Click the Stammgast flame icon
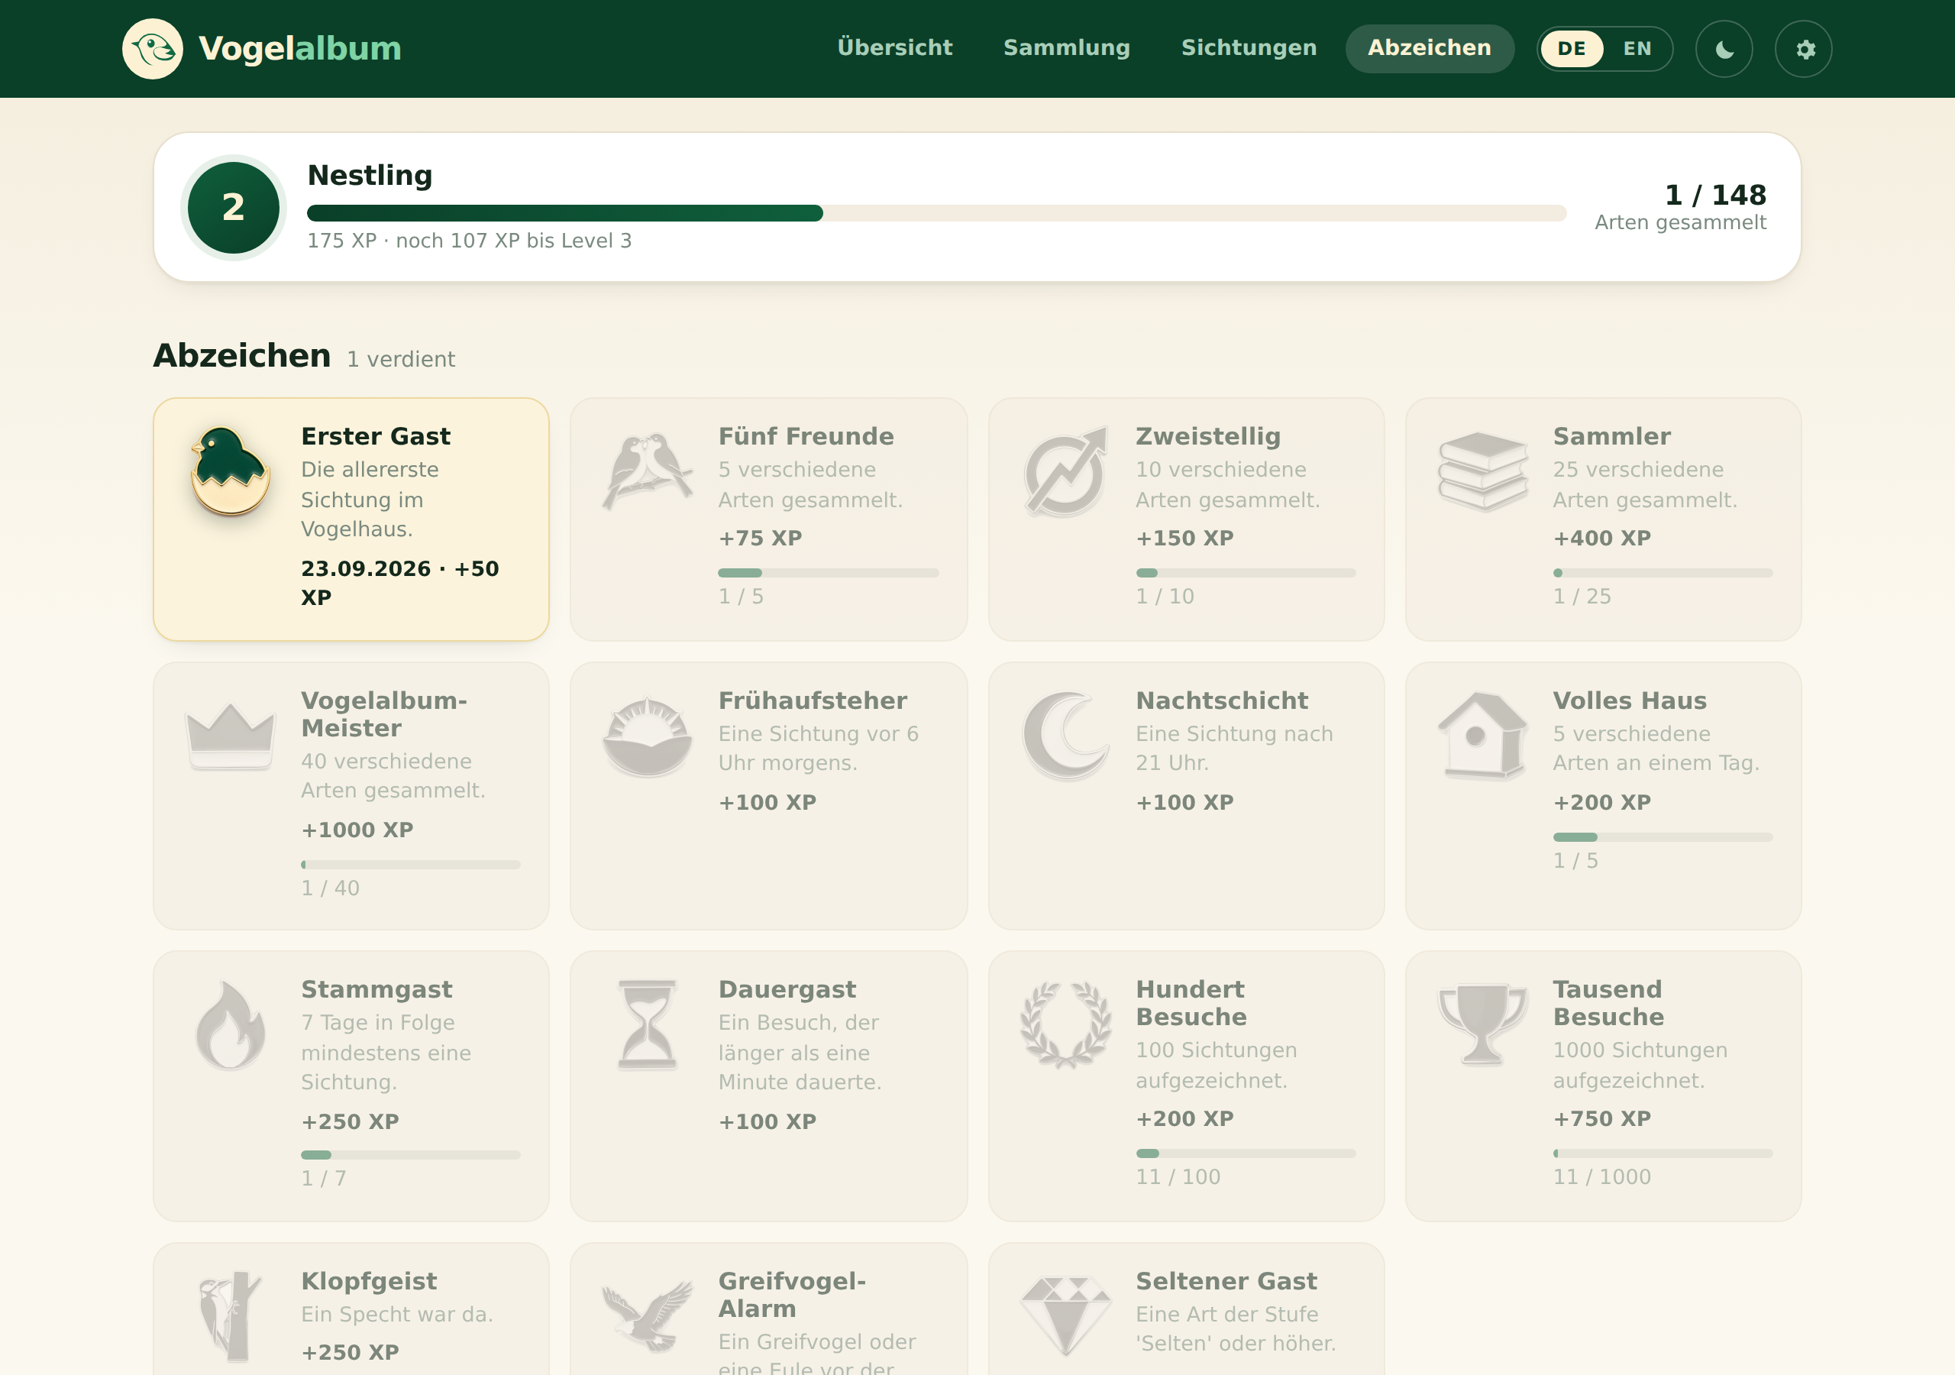Image resolution: width=1955 pixels, height=1375 pixels. click(230, 1025)
